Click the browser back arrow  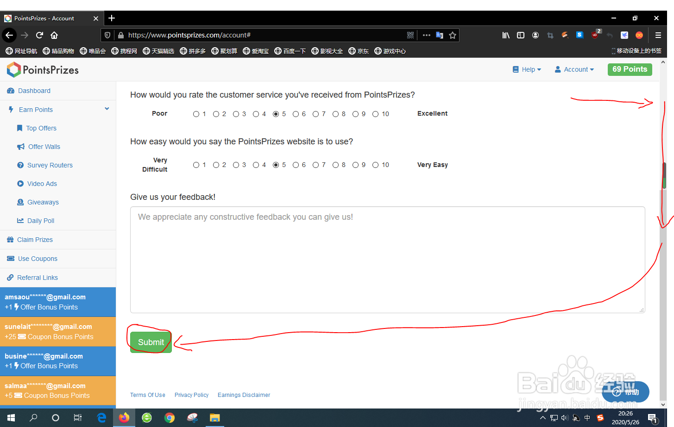coord(9,35)
